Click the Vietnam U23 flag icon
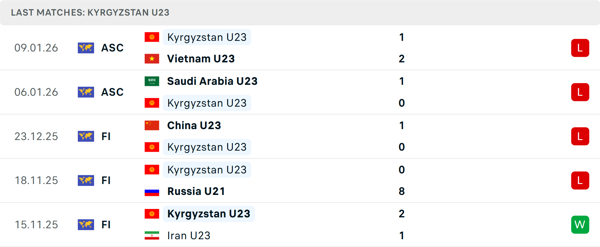This screenshot has width=600, height=247. 152,59
